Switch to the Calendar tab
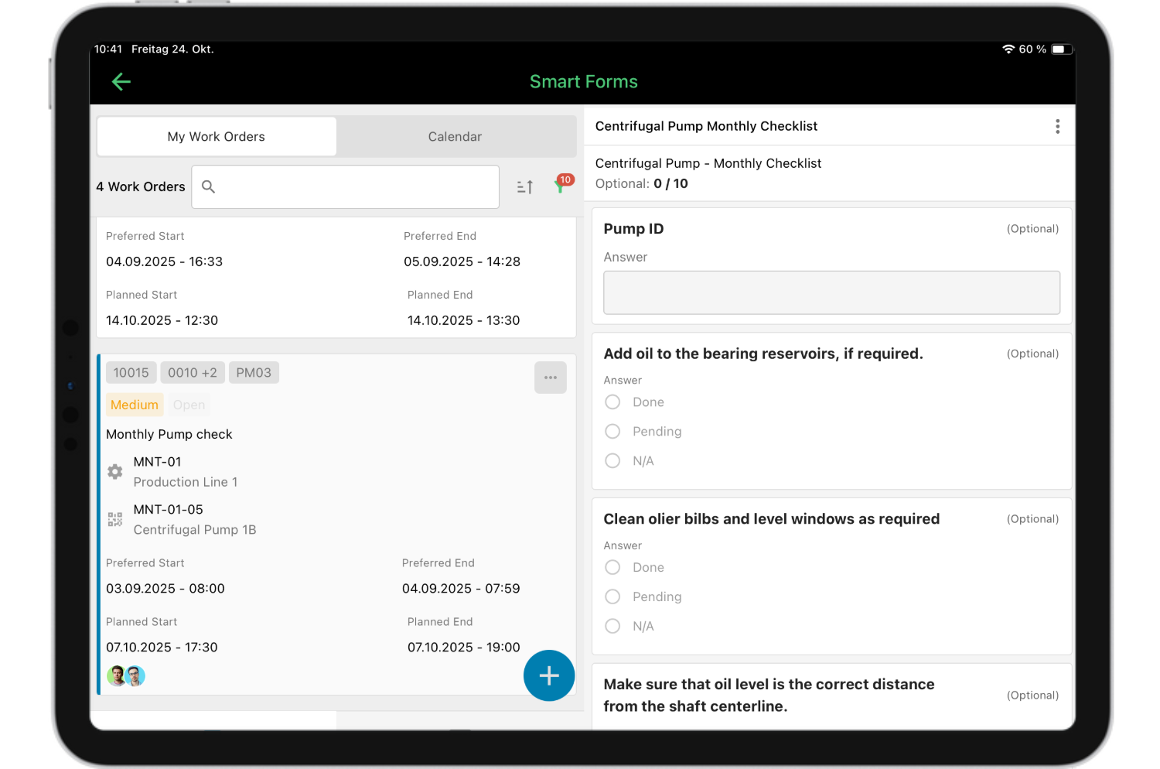Viewport: 1160px width, 769px height. pos(455,136)
